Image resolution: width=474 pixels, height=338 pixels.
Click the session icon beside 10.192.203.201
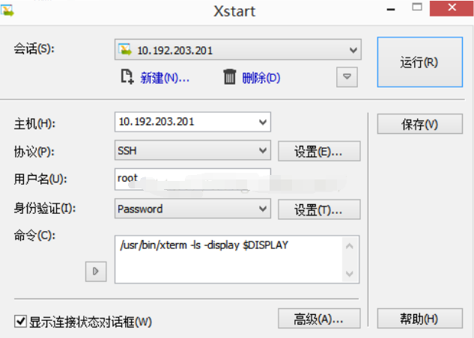125,49
